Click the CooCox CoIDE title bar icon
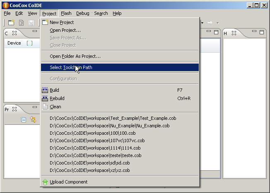The height and width of the screenshot is (193, 270). 5,5
